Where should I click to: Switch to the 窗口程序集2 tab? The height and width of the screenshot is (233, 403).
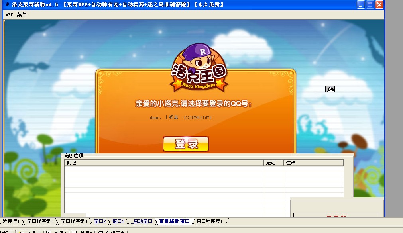coord(40,221)
